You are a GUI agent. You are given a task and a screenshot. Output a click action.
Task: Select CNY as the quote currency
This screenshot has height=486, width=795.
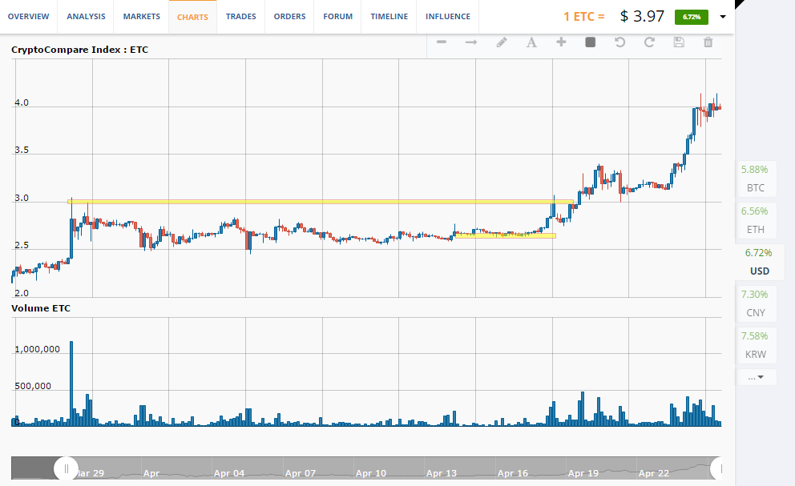755,303
